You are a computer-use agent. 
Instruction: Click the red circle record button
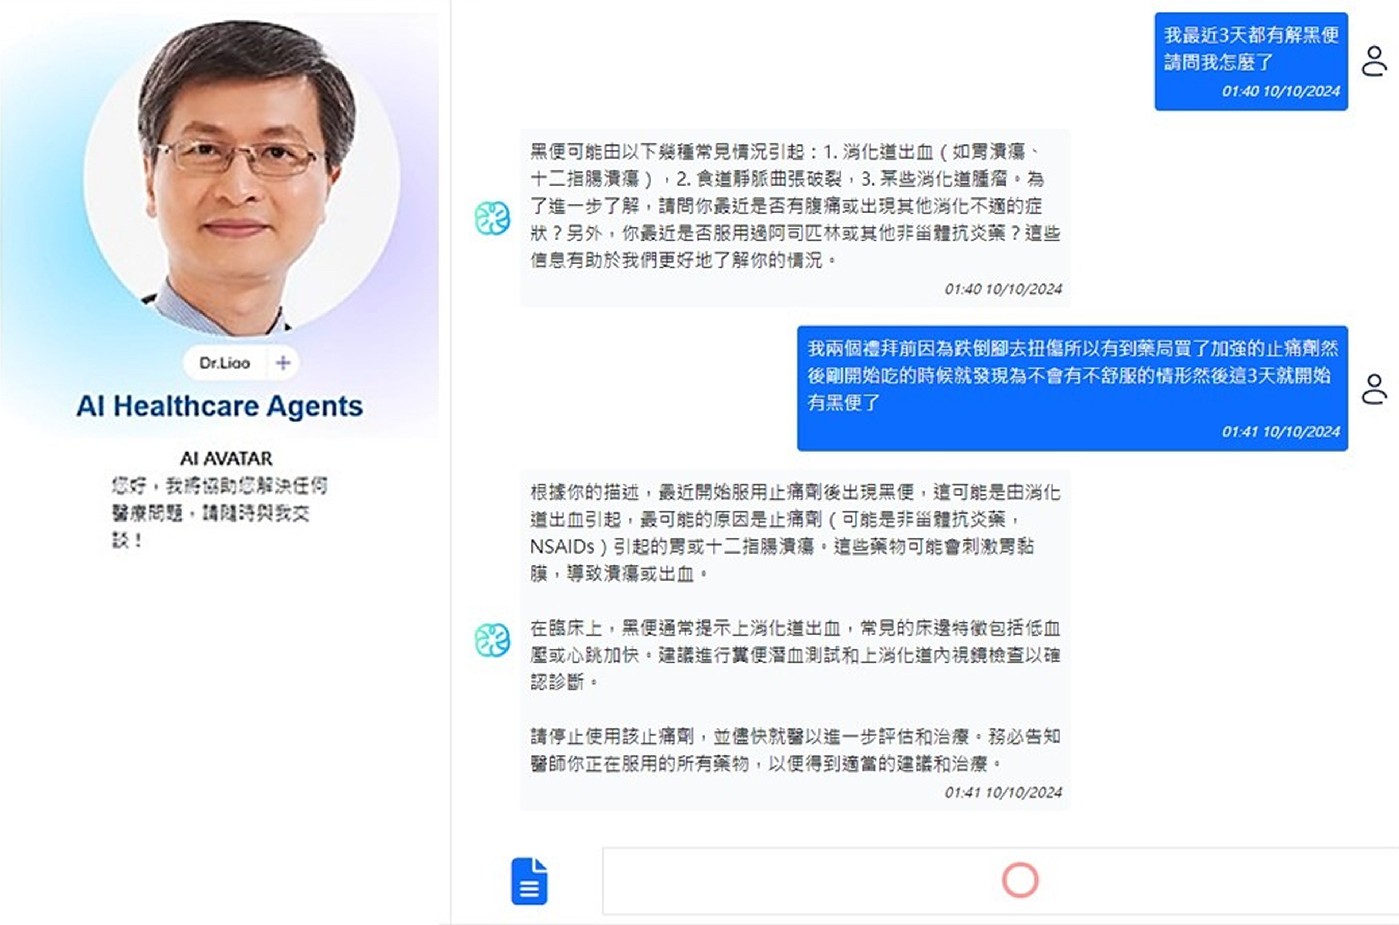[x=1020, y=880]
